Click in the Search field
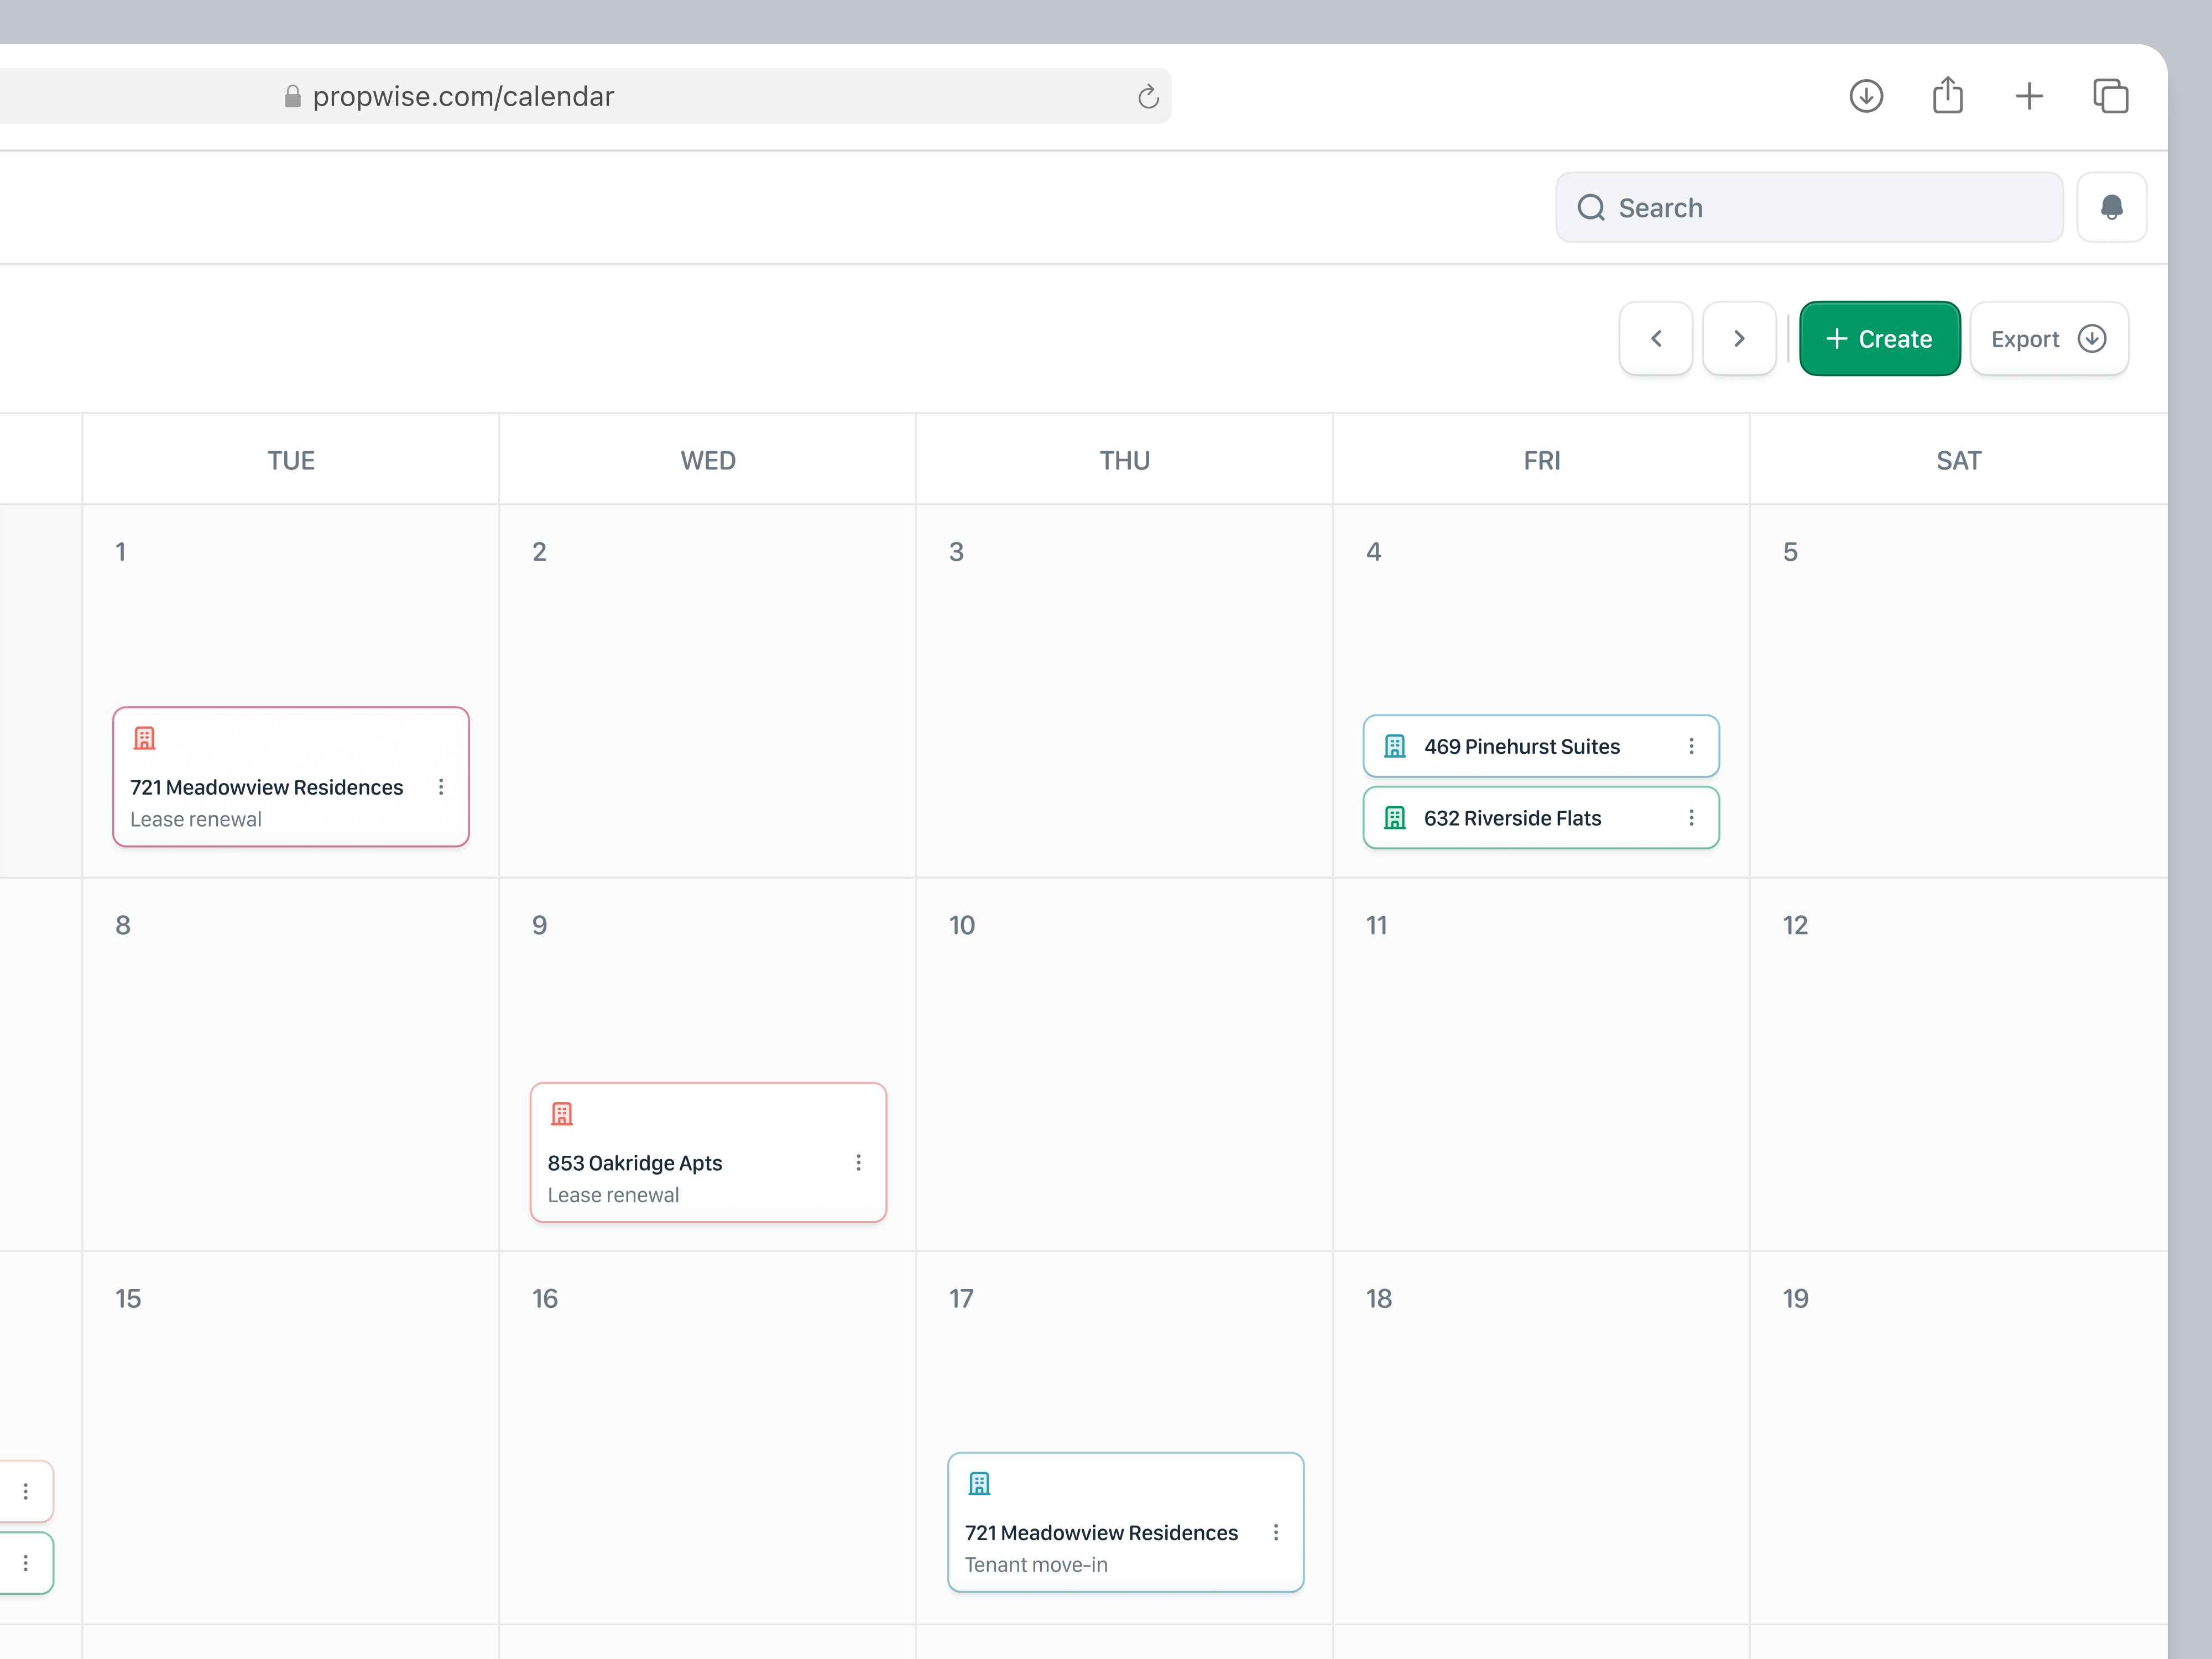 point(1810,208)
